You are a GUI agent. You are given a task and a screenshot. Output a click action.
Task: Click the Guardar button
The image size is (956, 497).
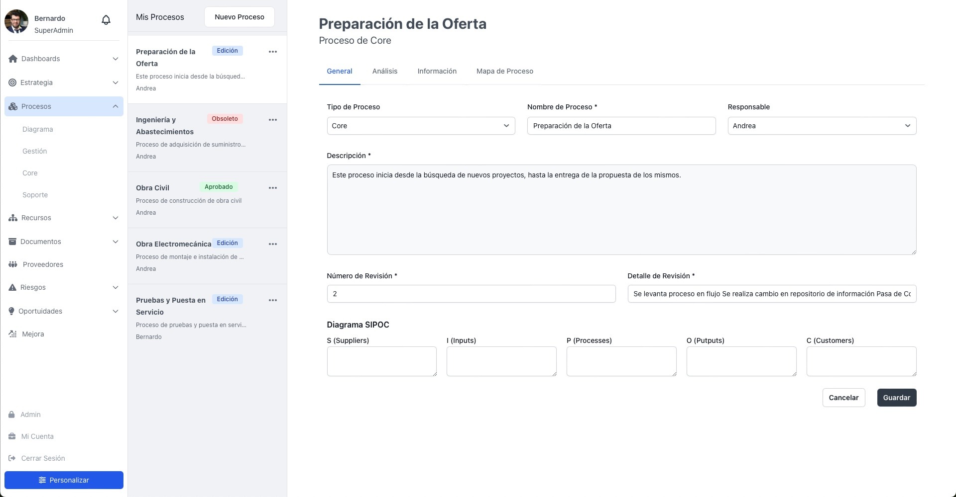(x=896, y=398)
